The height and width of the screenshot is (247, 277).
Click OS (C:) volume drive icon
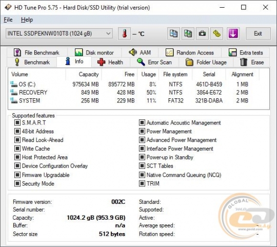[14, 84]
